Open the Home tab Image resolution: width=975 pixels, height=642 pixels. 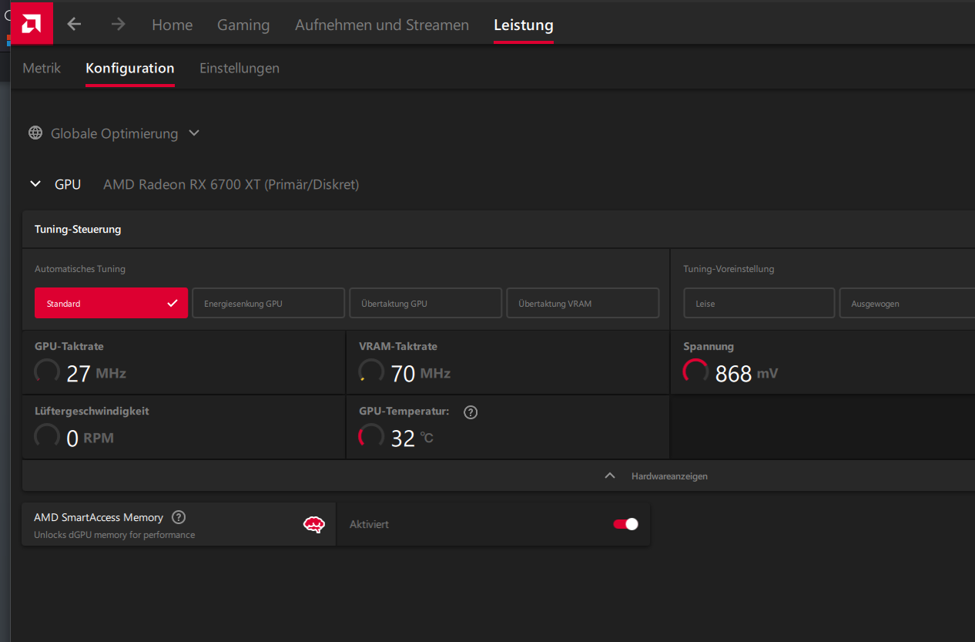pos(172,25)
